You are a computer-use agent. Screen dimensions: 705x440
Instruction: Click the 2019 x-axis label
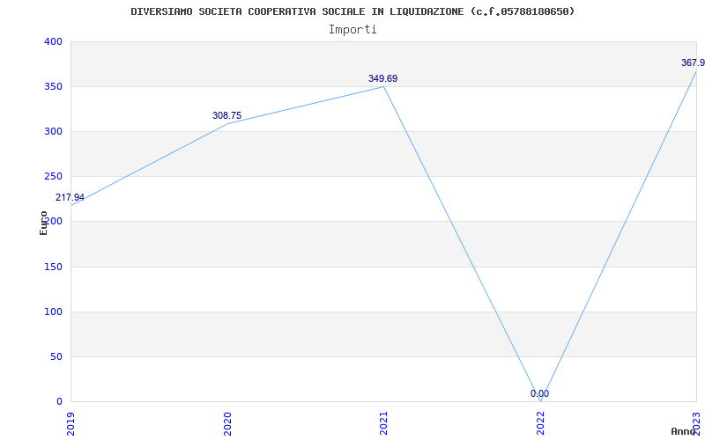[70, 424]
